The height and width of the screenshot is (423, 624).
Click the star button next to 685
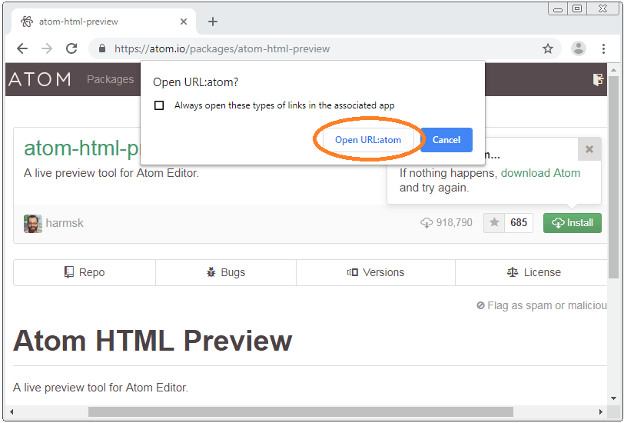click(x=494, y=223)
